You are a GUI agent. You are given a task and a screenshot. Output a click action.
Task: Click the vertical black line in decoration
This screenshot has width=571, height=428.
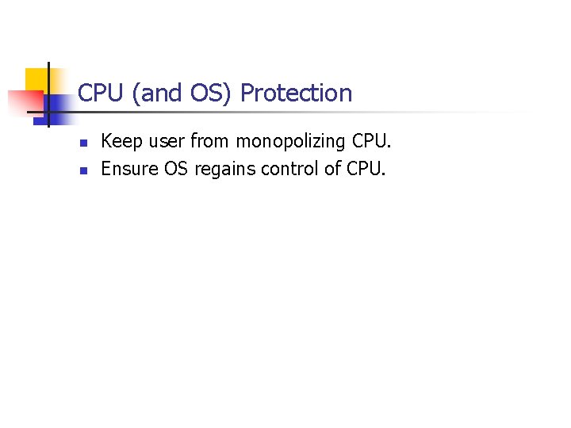[x=48, y=95]
